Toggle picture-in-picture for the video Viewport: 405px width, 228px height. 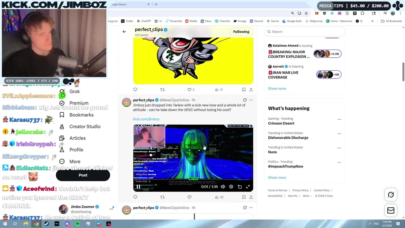tap(240, 187)
